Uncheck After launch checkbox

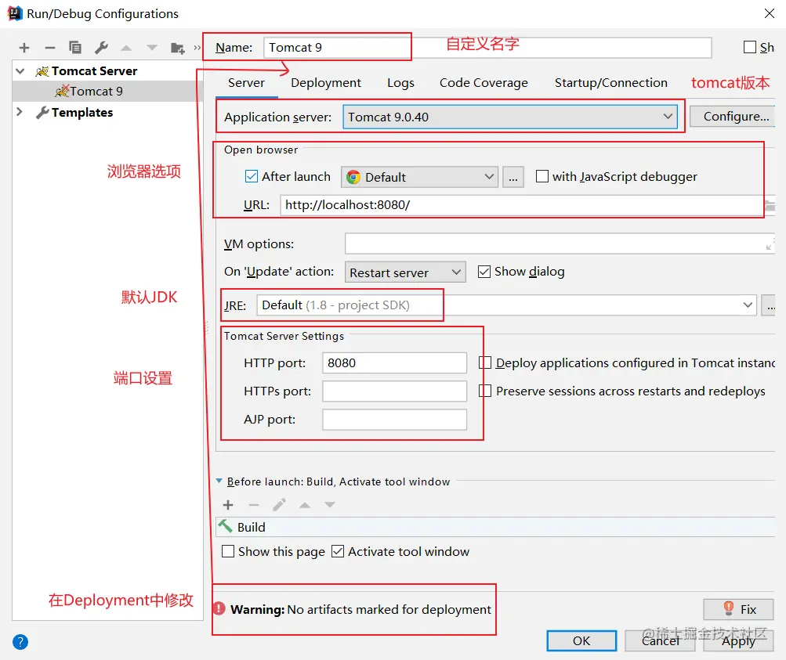[x=251, y=176]
